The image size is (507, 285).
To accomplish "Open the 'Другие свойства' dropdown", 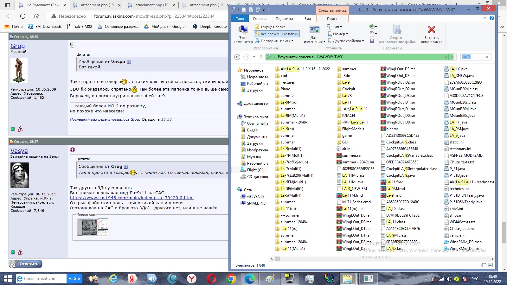I will (x=346, y=41).
